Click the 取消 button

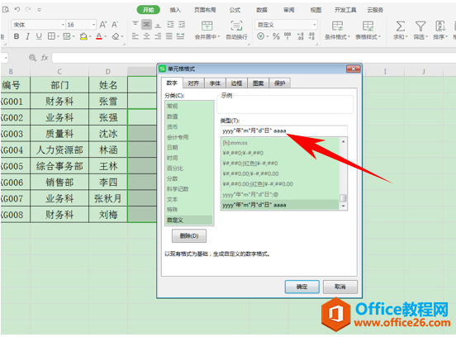[340, 287]
